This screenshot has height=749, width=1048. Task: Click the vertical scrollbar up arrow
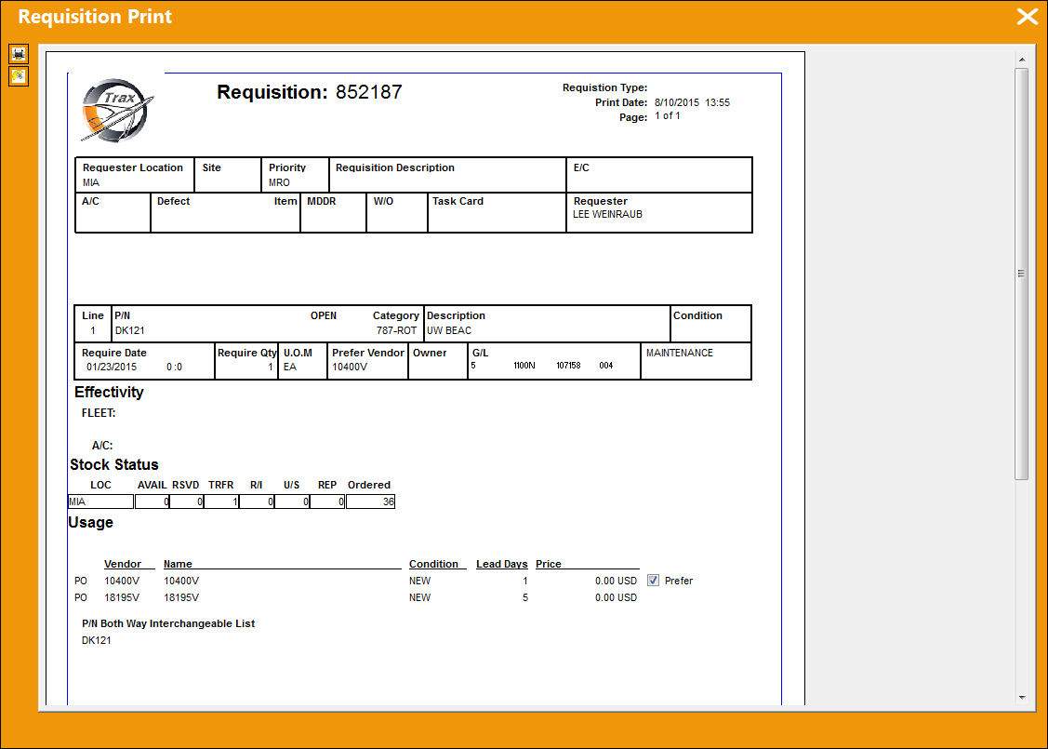[x=1021, y=60]
